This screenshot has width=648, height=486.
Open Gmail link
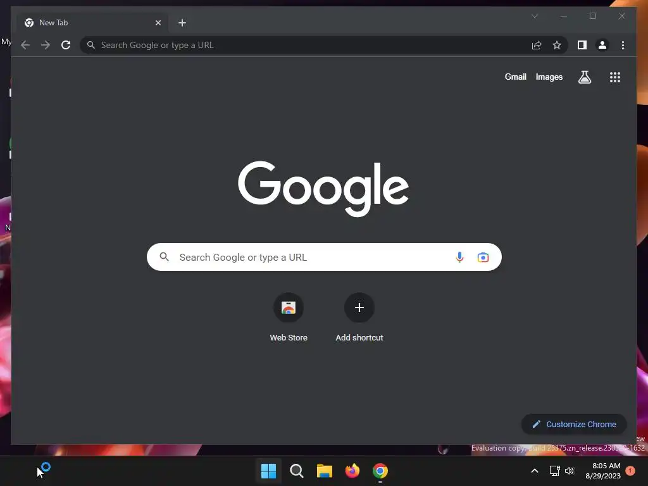tap(515, 77)
